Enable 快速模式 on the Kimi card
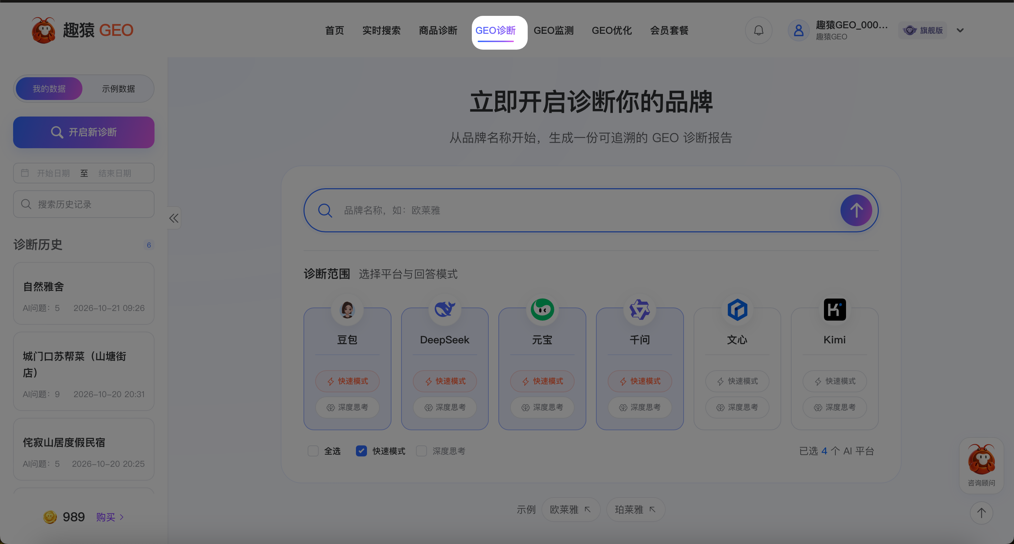The height and width of the screenshot is (544, 1014). (835, 381)
